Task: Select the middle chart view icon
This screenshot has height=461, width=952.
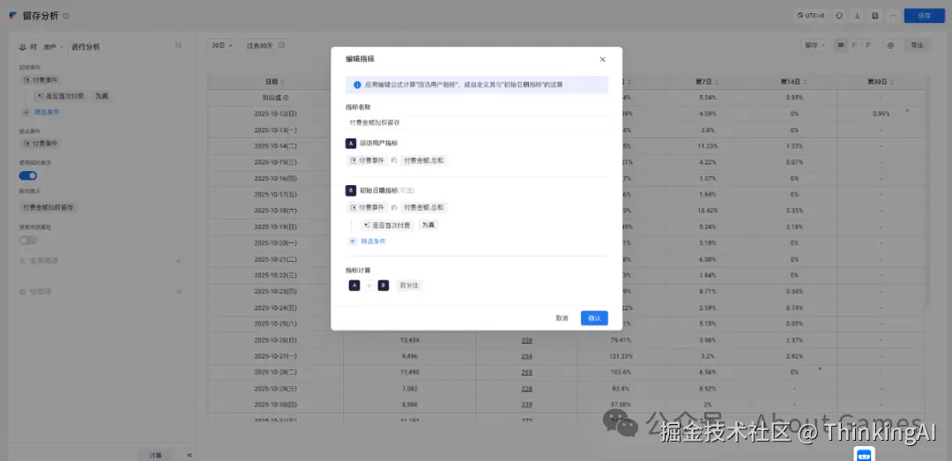Action: tap(855, 45)
